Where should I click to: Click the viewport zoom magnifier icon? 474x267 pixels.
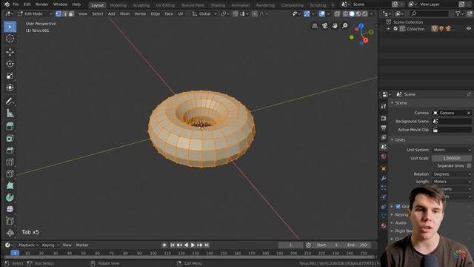click(345, 26)
